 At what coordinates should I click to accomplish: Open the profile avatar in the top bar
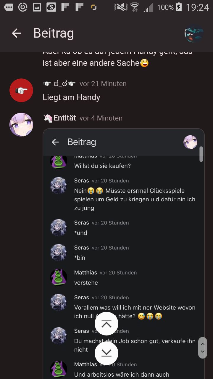[194, 33]
